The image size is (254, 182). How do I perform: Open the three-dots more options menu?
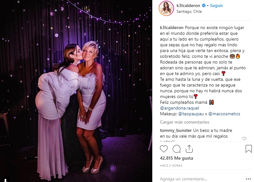tap(248, 179)
